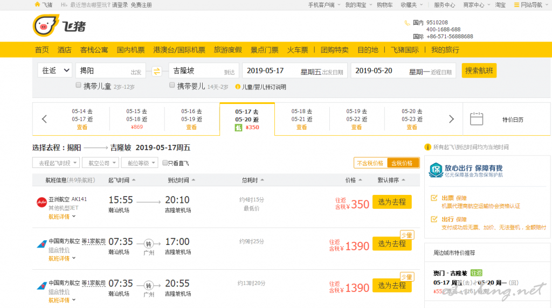Select 05-15 去 05-18 返 date tab
This screenshot has height=308, width=552.
137,119
